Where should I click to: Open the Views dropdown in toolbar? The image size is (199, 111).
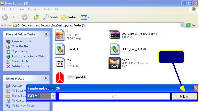coord(85,17)
